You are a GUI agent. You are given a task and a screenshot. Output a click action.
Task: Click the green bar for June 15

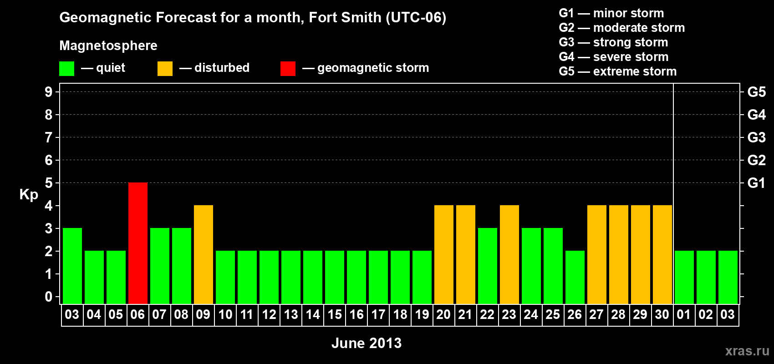click(335, 278)
